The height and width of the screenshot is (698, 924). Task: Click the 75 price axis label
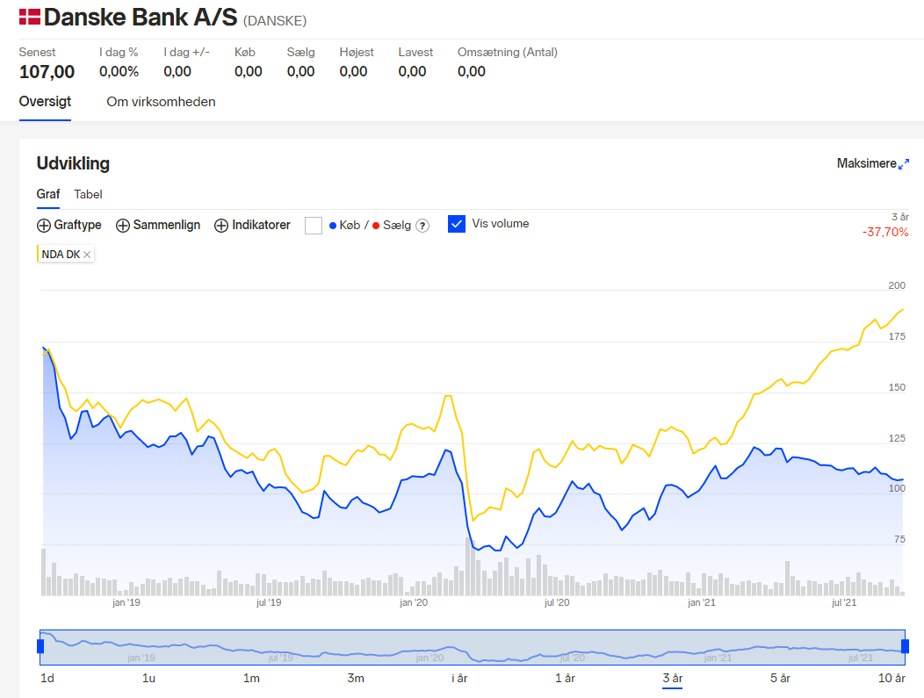(x=899, y=539)
